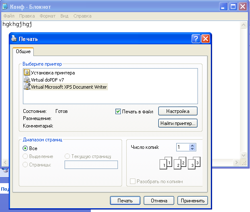Viewport: 250px width, 212px height.
Task: Close the Notepad window
Action: click(242, 7)
